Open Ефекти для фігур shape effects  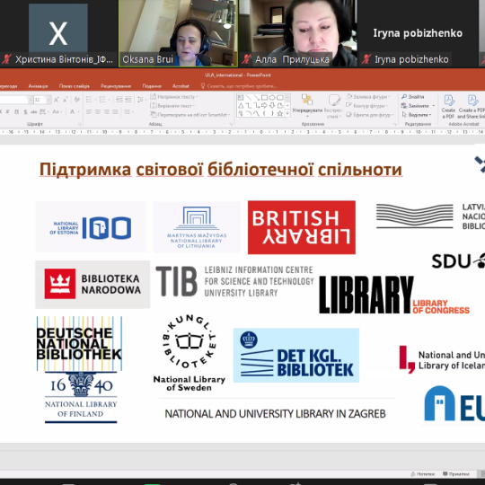[x=370, y=115]
